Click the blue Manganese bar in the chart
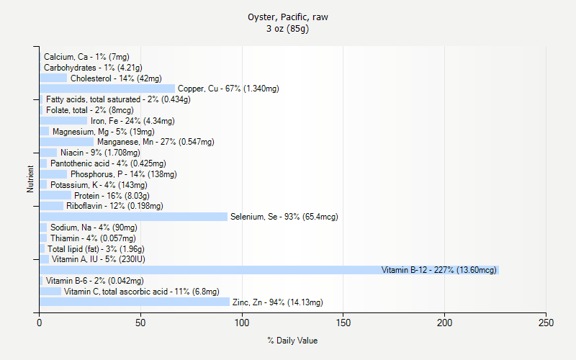The height and width of the screenshot is (360, 576). tap(67, 142)
